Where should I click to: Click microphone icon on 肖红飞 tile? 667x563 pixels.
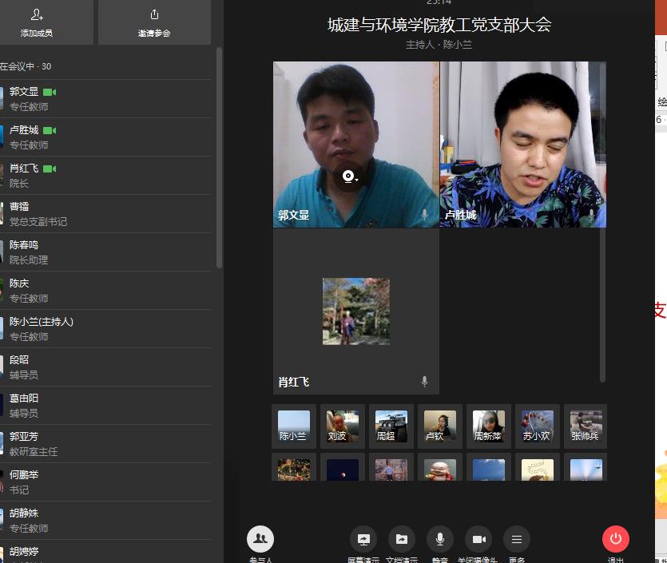click(424, 381)
